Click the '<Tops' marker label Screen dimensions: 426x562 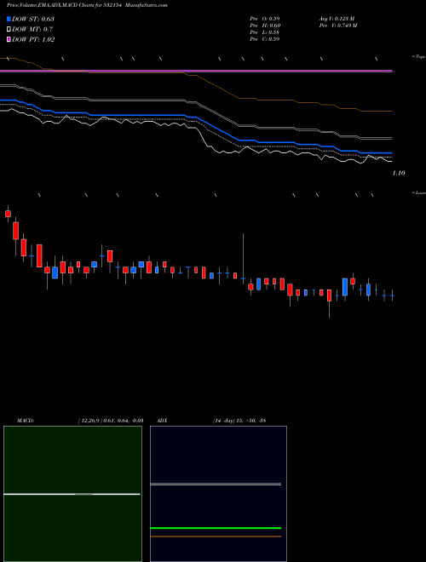click(418, 57)
